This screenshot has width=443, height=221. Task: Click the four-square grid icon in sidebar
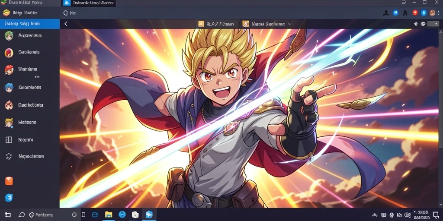click(x=9, y=140)
